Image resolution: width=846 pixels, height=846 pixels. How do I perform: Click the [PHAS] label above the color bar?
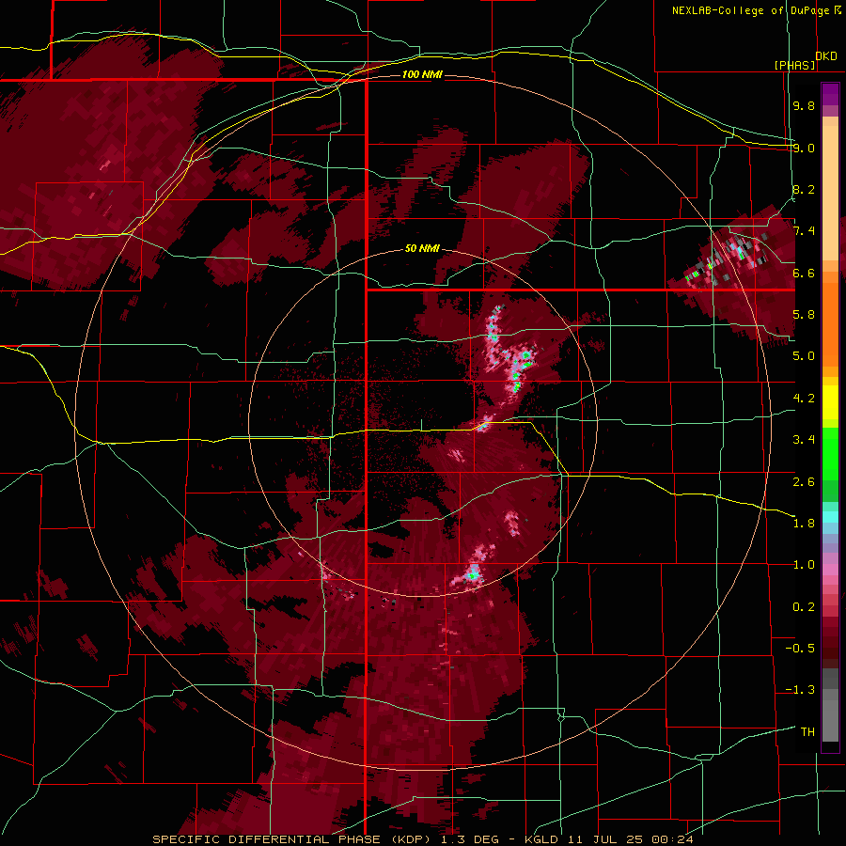coord(794,65)
